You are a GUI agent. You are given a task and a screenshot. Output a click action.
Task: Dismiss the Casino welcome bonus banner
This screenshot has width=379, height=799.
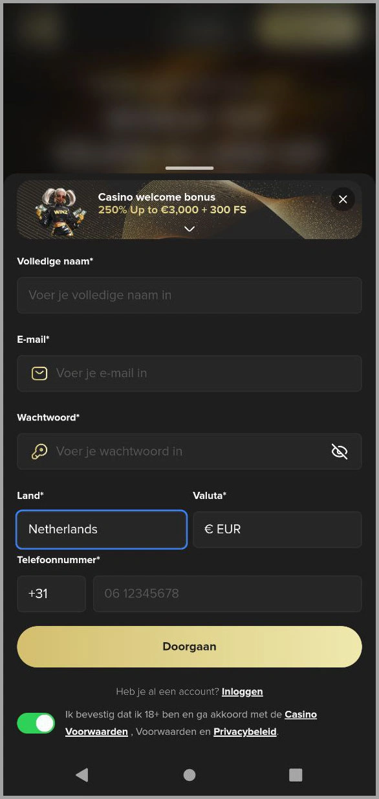pos(343,199)
